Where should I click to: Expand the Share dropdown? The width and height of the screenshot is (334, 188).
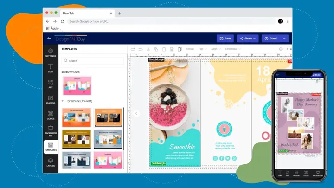[247, 38]
